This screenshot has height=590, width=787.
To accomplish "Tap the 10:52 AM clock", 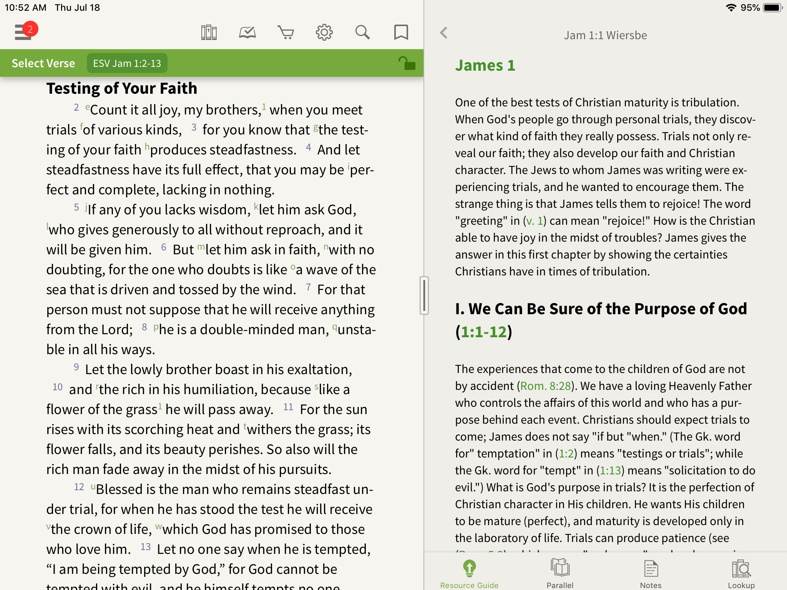I will coord(25,8).
